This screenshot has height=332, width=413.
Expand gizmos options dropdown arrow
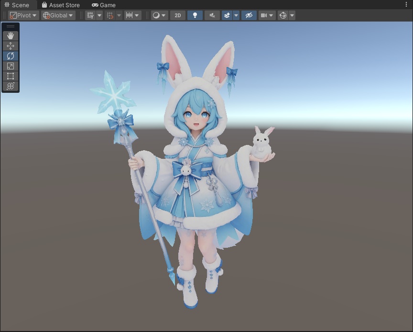292,15
